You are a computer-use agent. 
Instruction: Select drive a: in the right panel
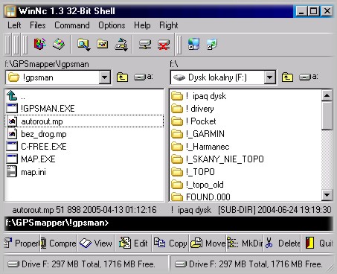[x=308, y=77]
